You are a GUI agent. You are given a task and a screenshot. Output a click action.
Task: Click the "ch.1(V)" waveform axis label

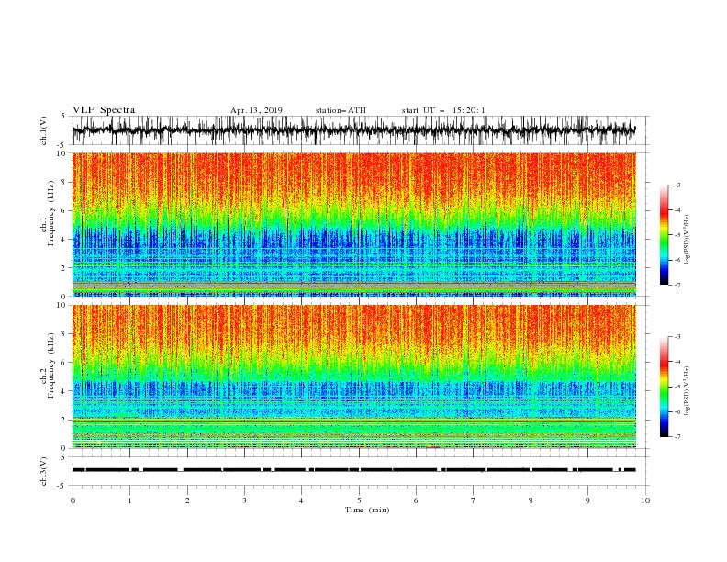[x=44, y=130]
